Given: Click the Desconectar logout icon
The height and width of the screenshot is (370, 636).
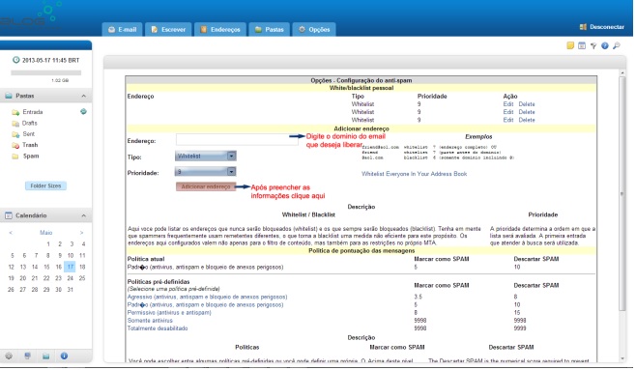Looking at the screenshot, I should [583, 27].
